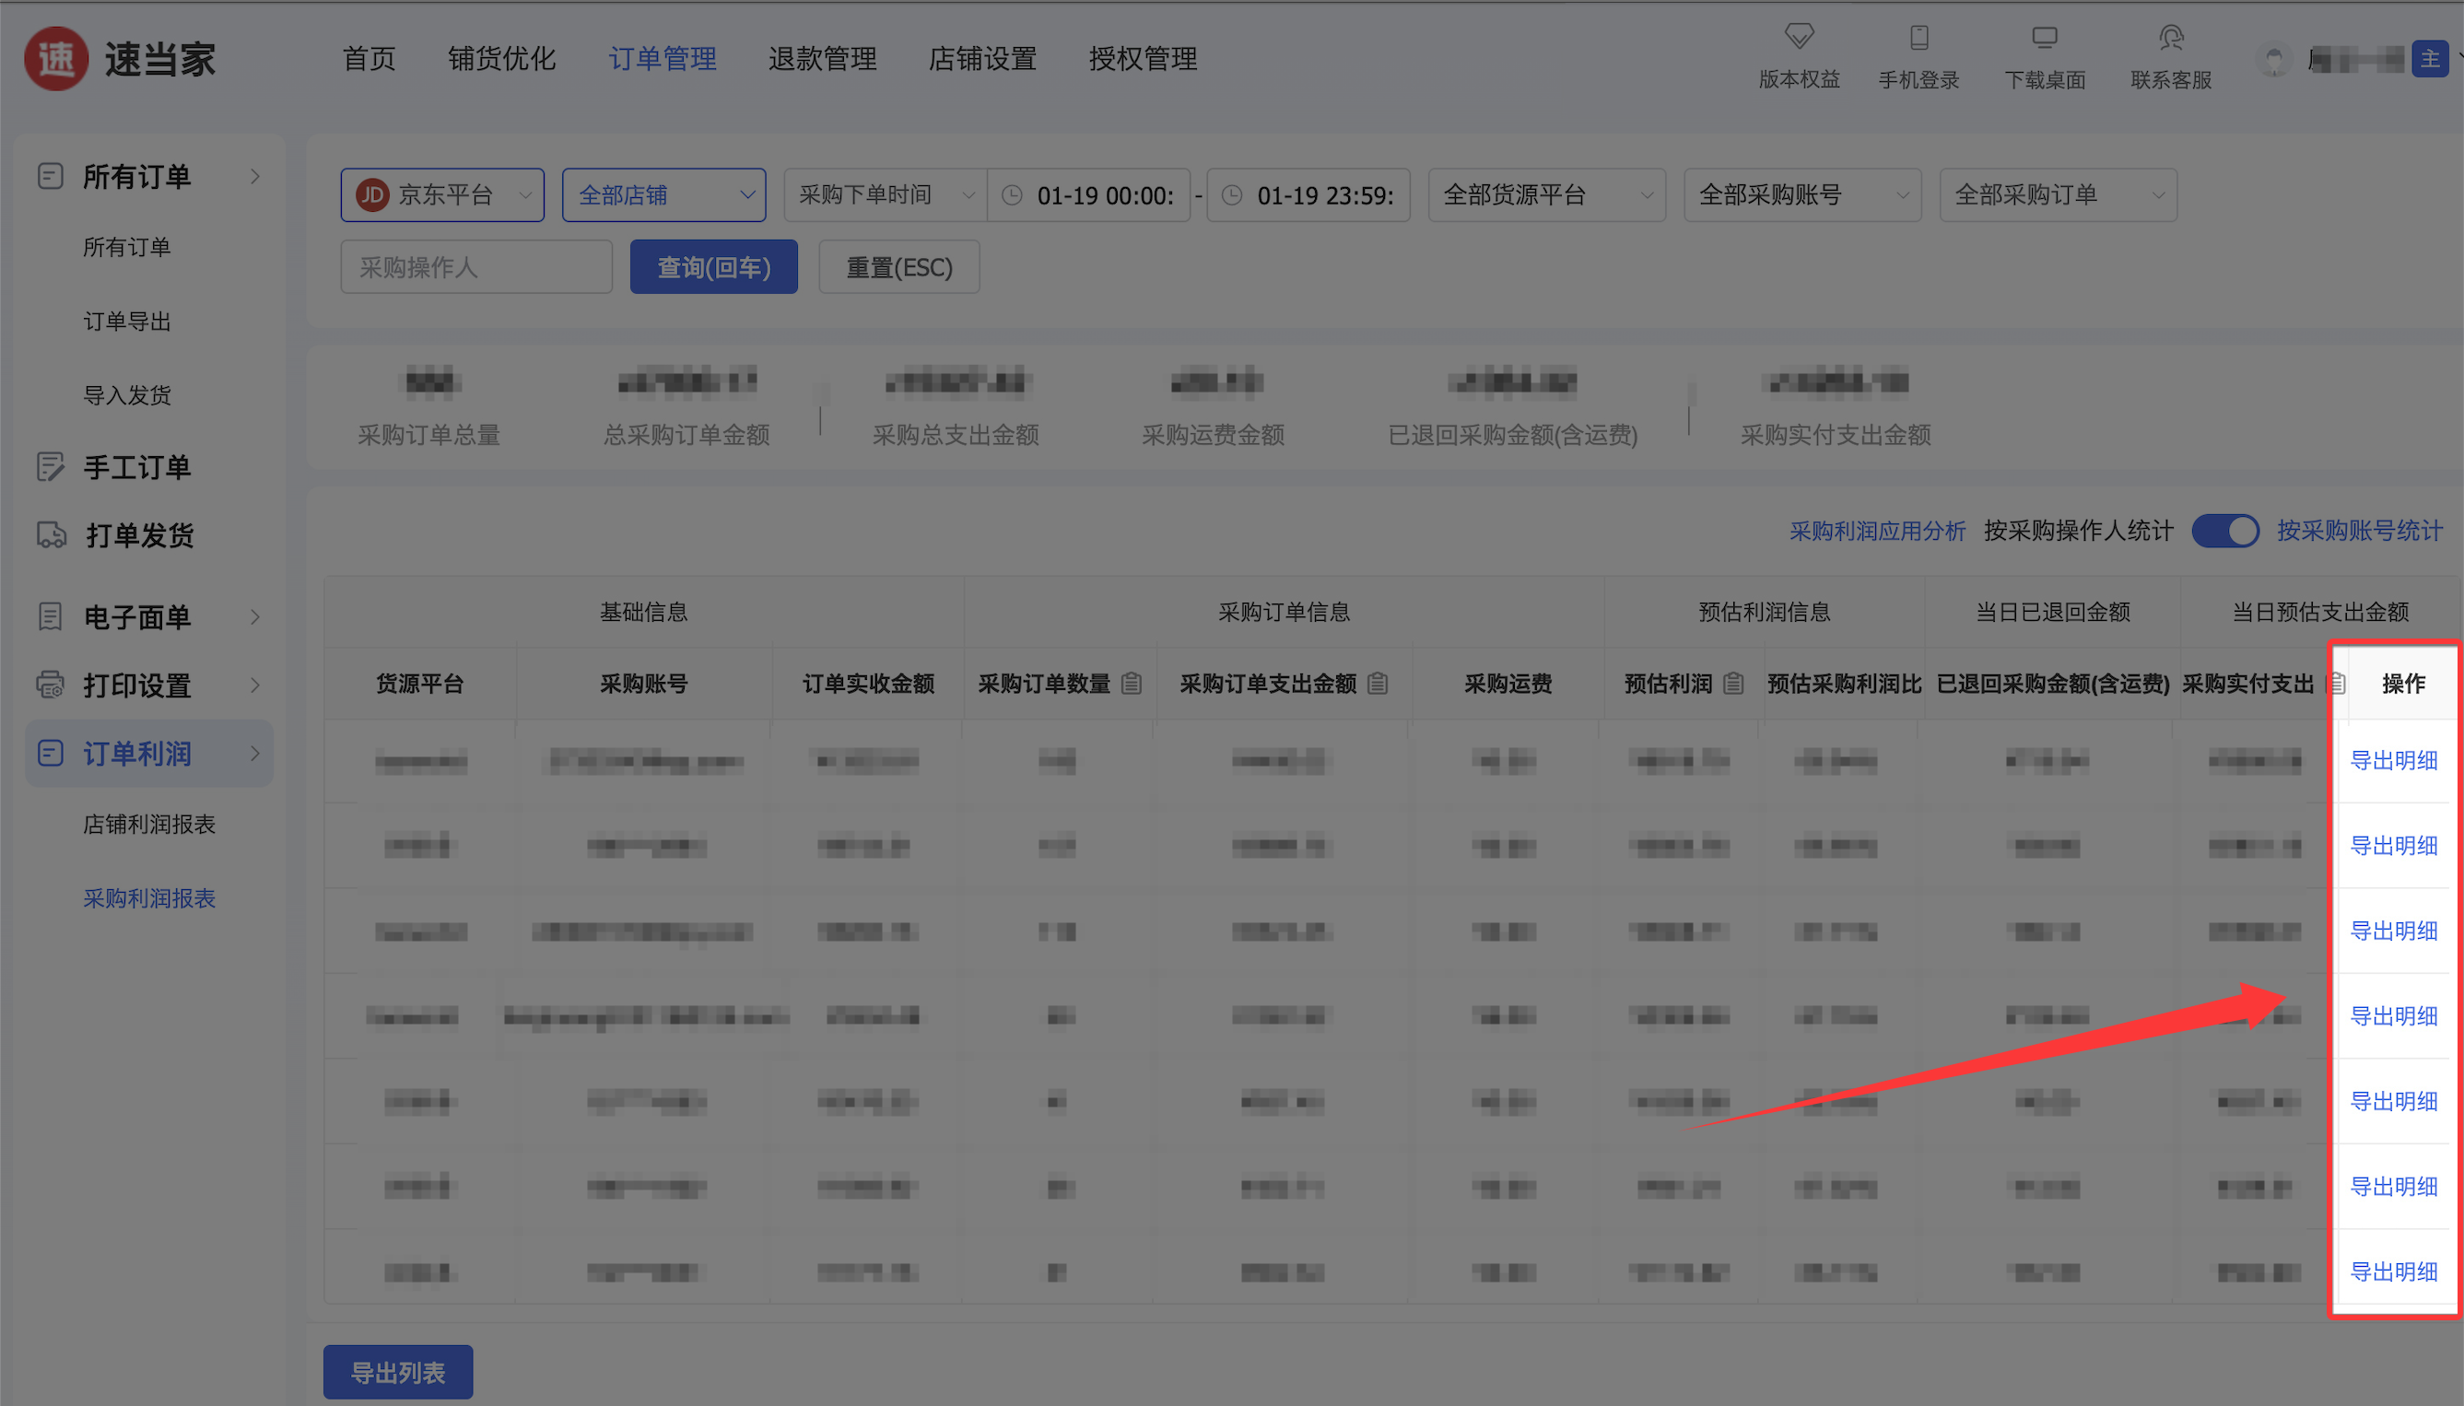
Task: Click copy icon beside 采购订单支出金额 header
Action: 1378,684
